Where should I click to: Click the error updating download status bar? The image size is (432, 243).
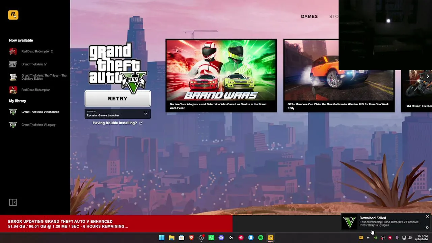[116, 224]
